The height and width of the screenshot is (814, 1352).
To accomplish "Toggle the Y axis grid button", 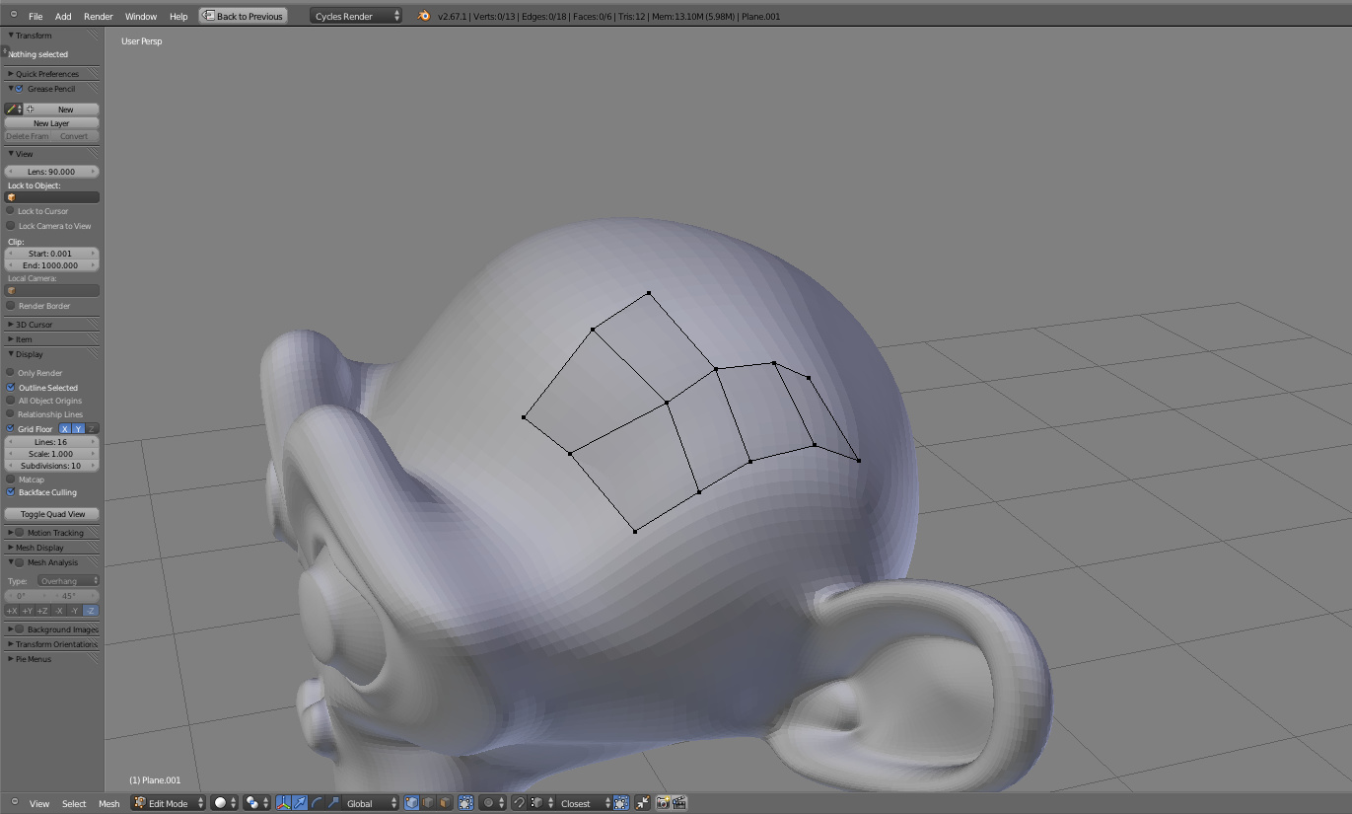I will click(x=79, y=429).
